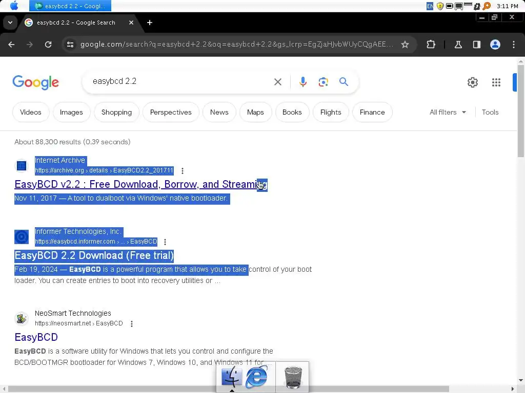This screenshot has height=393, width=525.
Task: Click the horizontal scrollbar at bottom
Action: [228, 389]
